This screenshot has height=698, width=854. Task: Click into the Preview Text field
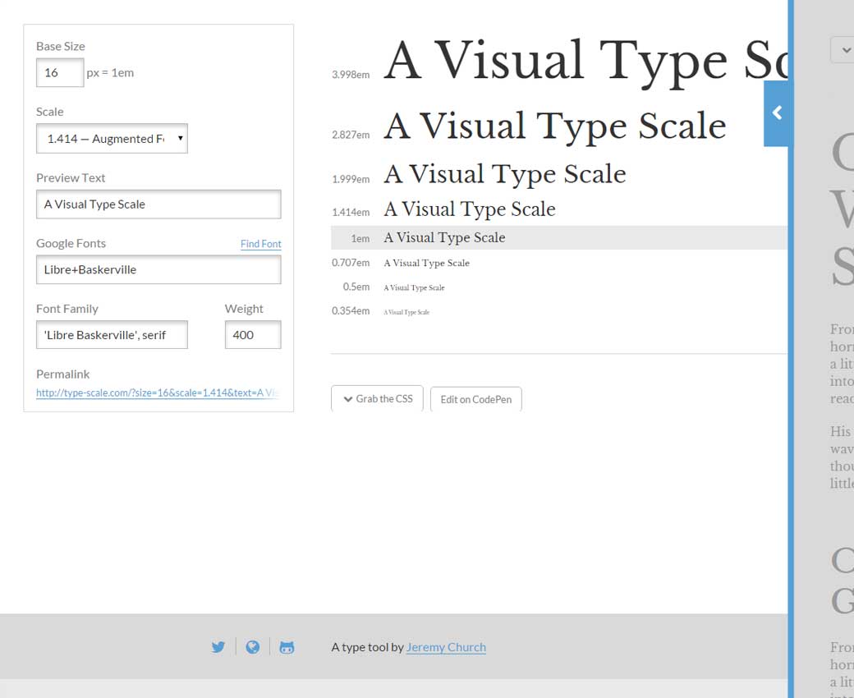158,204
